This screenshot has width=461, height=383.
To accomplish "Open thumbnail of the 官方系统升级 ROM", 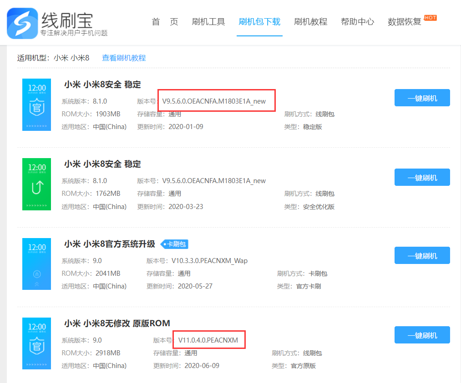I will point(37,264).
